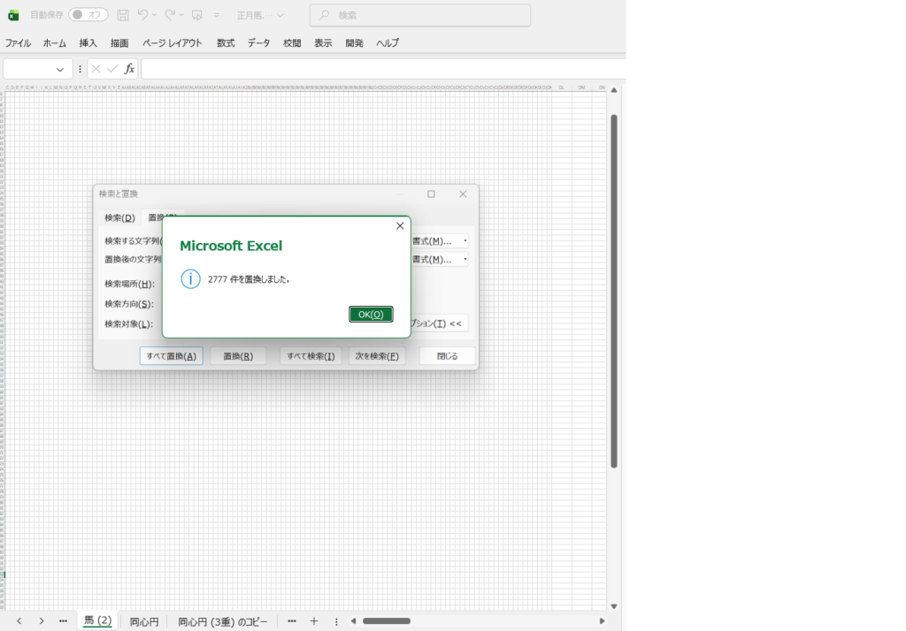Click the Undo arrow icon
Viewport: 906px width, 631px height.
pyautogui.click(x=142, y=15)
